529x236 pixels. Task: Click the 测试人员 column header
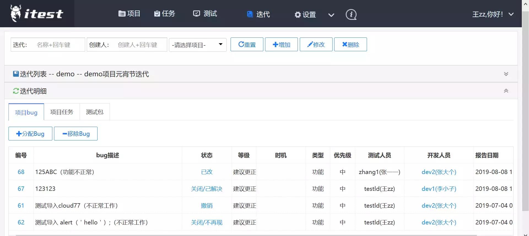(x=379, y=155)
